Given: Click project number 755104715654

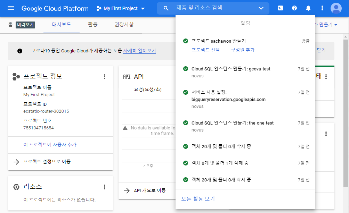Looking at the screenshot, I should (39, 128).
